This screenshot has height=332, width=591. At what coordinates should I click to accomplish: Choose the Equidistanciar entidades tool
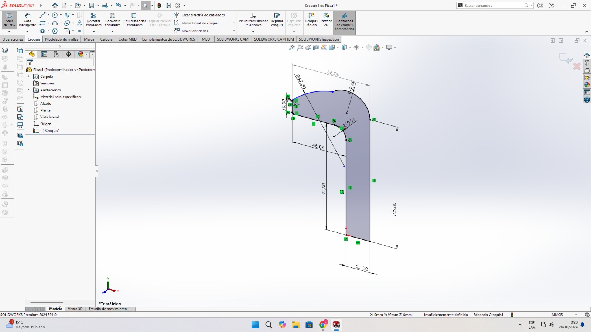click(134, 20)
